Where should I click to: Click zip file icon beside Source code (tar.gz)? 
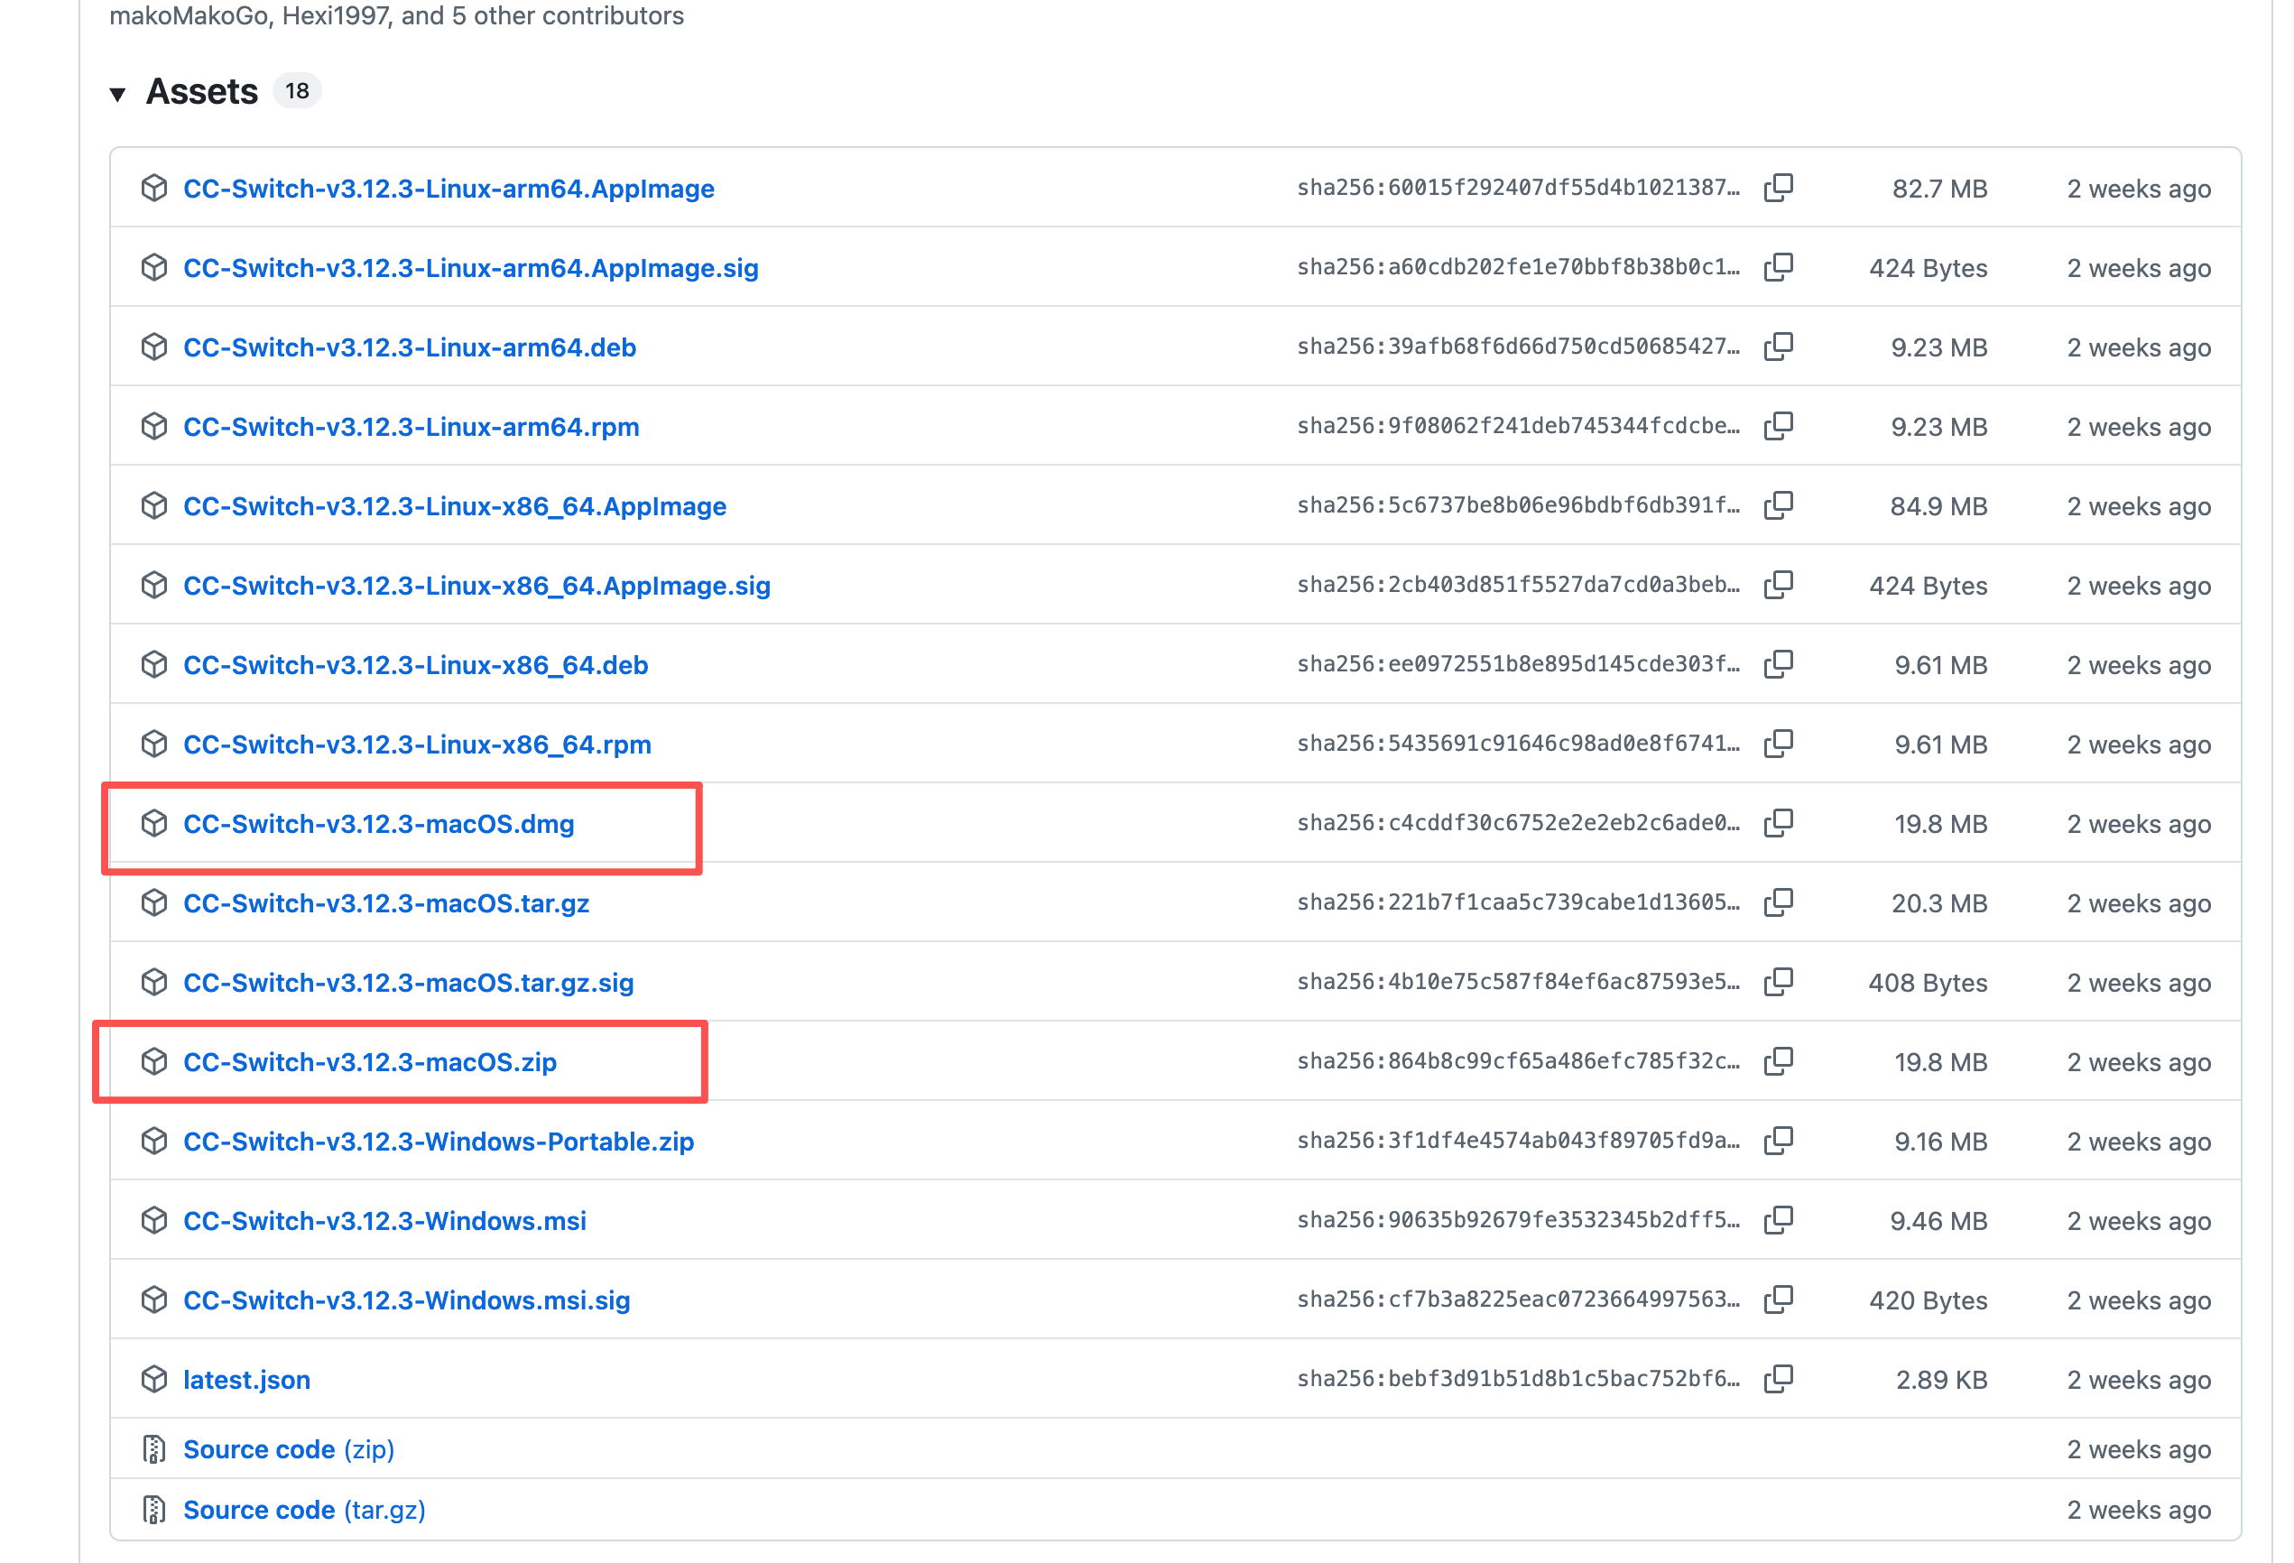point(154,1510)
